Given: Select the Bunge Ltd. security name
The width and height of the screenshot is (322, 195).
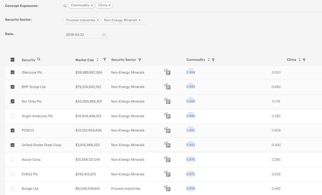Looking at the screenshot, I should click(x=30, y=189).
